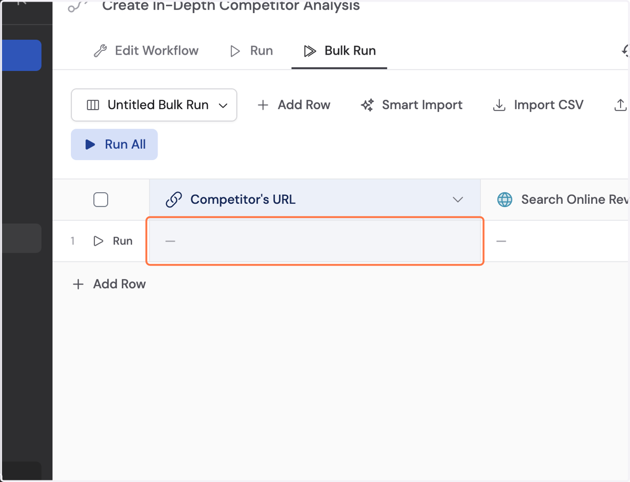Image resolution: width=630 pixels, height=482 pixels.
Task: Click the empty Competitor's URL cell in row 1
Action: click(315, 241)
